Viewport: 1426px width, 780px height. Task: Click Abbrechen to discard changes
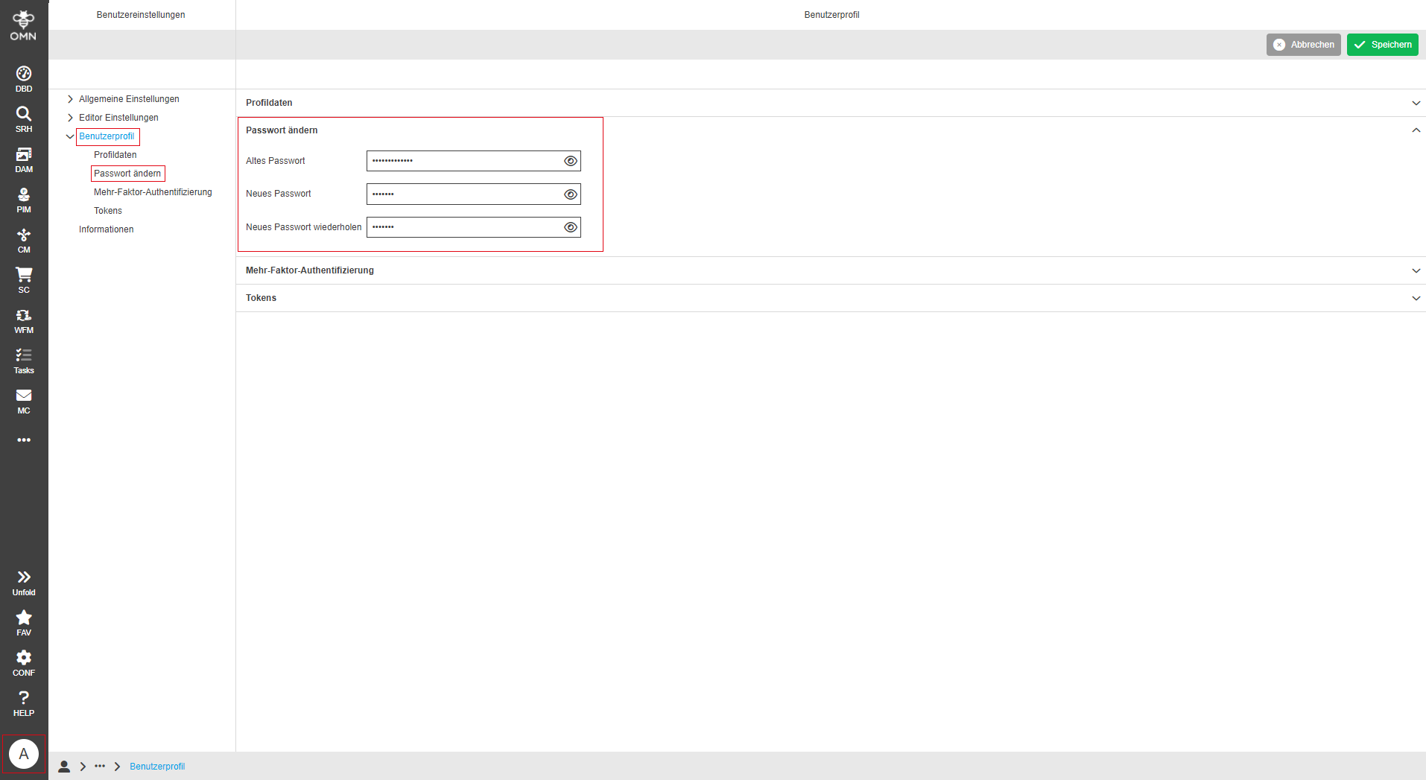tap(1303, 44)
